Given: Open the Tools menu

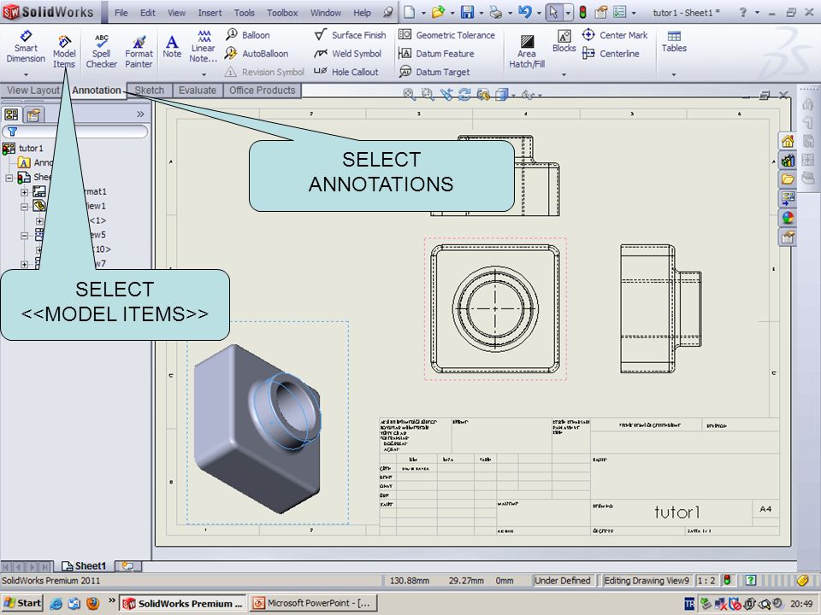Looking at the screenshot, I should click(244, 13).
